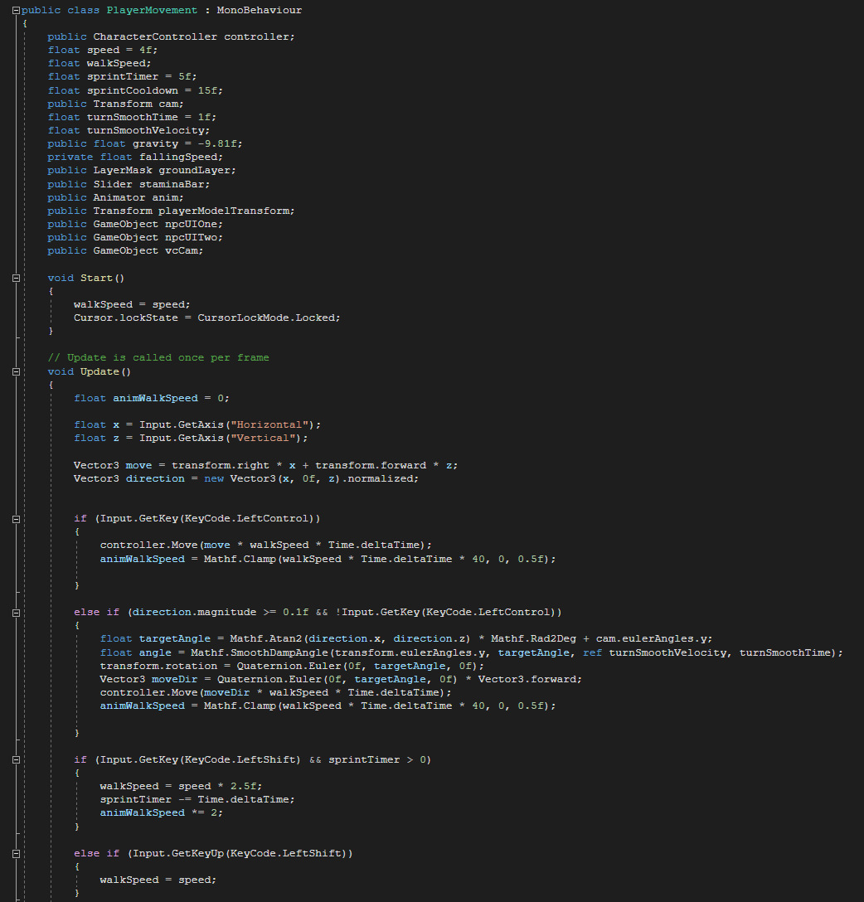The width and height of the screenshot is (864, 902).
Task: Collapse the Start() method
Action: pos(17,278)
